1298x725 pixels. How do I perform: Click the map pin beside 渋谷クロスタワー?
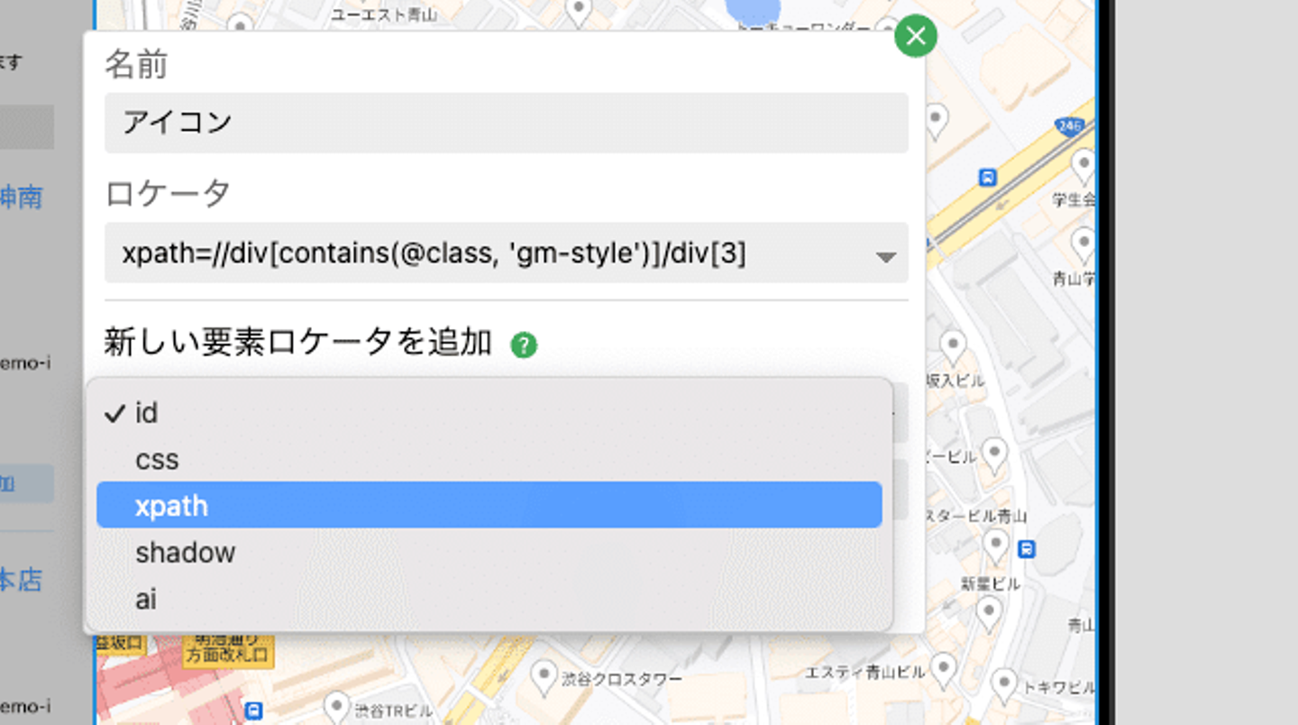click(543, 673)
